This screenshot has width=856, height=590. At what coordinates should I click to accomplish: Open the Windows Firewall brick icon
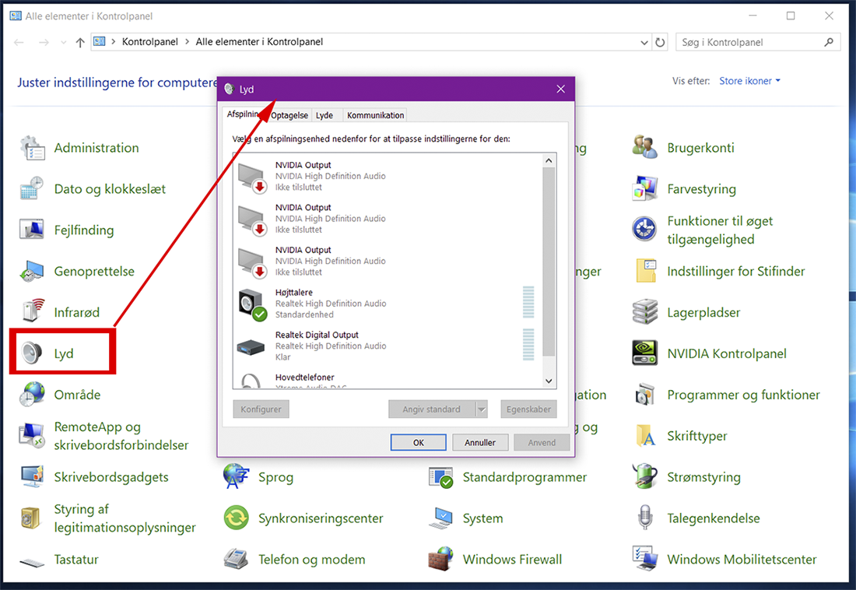(440, 559)
